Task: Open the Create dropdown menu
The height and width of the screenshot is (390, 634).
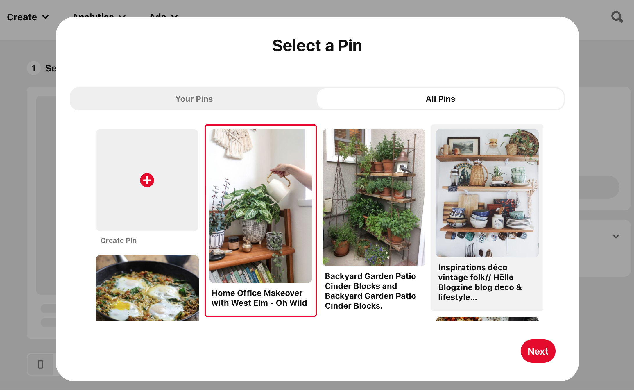Action: [28, 17]
